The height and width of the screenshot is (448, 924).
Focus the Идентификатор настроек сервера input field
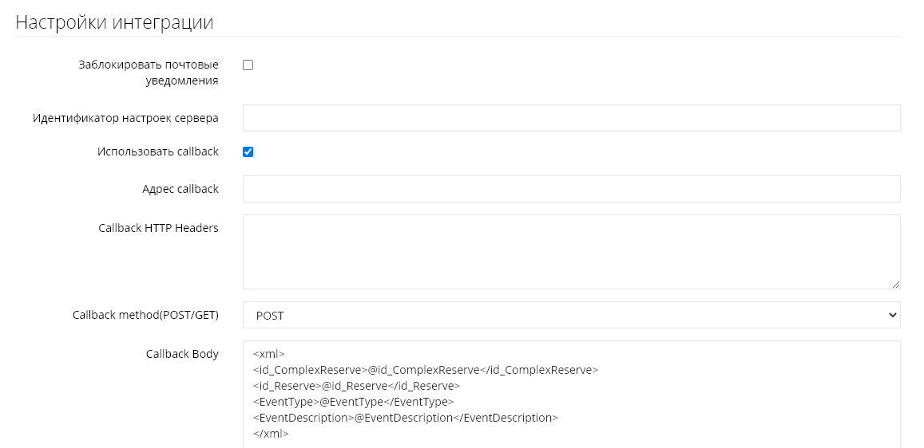click(x=571, y=118)
